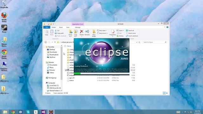Click the Eclipse loading progress bar
Viewport: 203px width, 114px height.
[101, 73]
